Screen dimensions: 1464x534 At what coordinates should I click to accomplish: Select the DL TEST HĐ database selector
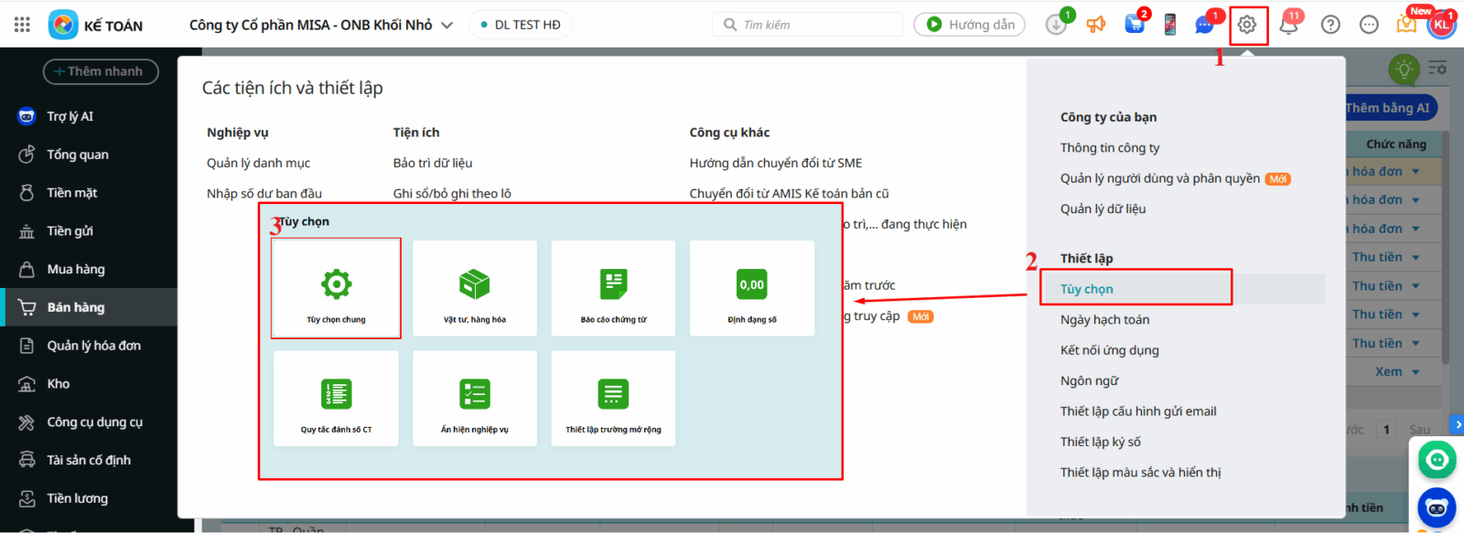(x=520, y=25)
